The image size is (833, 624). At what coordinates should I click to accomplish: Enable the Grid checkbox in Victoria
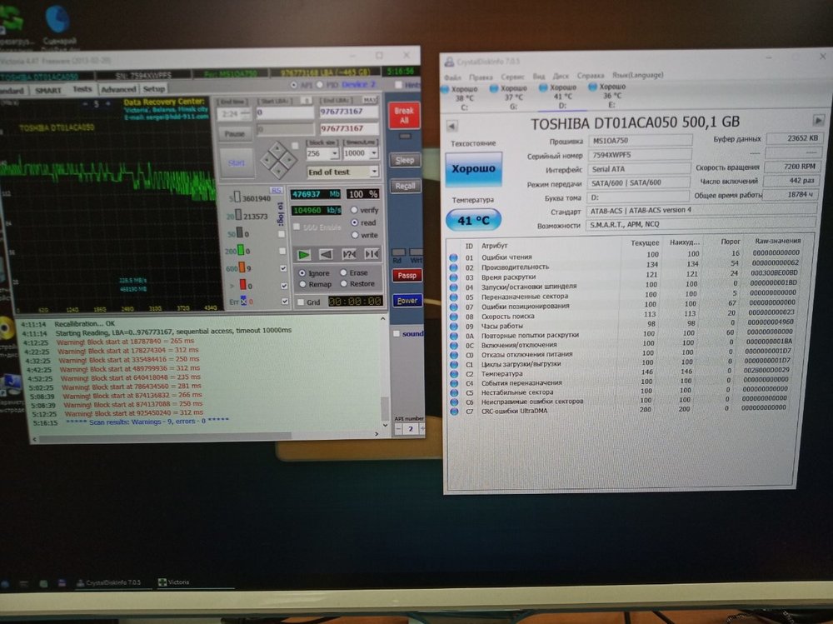tap(301, 302)
